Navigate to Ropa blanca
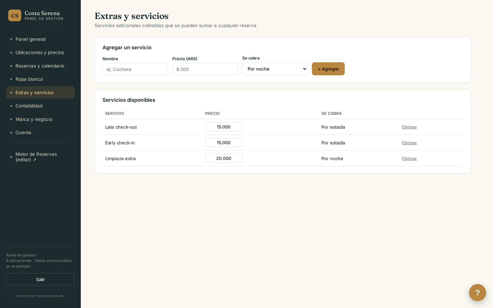This screenshot has width=493, height=308. 40,79
